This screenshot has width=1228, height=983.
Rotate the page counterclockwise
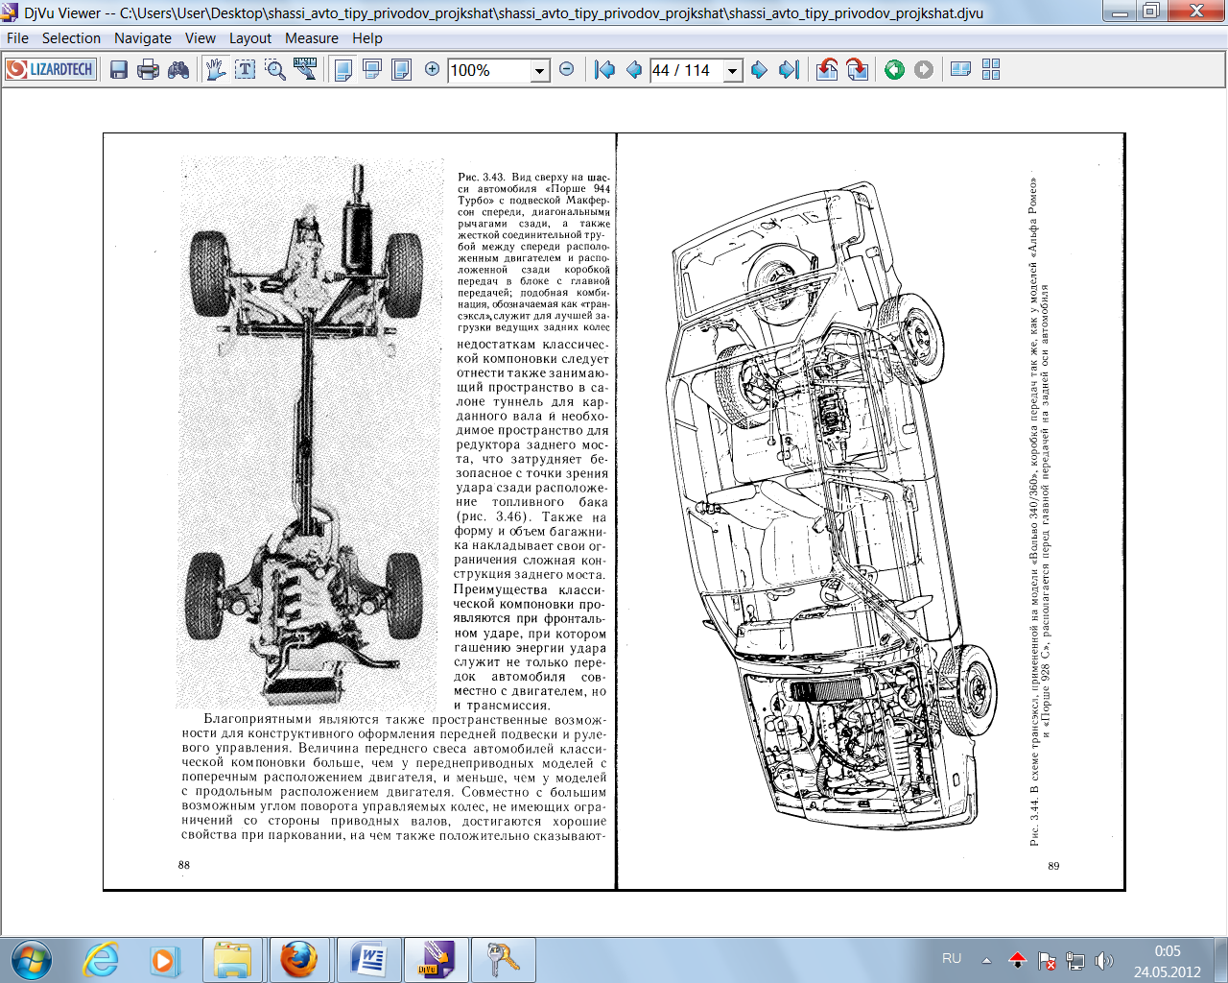pos(827,69)
